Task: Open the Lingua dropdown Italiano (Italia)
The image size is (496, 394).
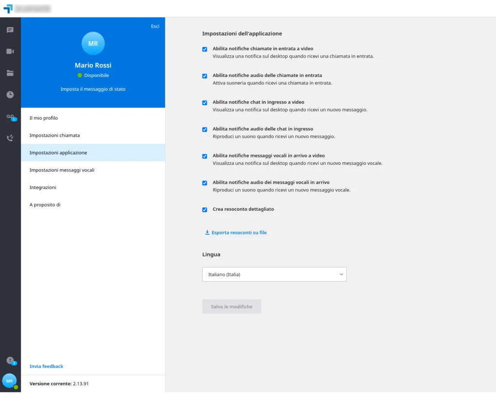Action: tap(274, 274)
